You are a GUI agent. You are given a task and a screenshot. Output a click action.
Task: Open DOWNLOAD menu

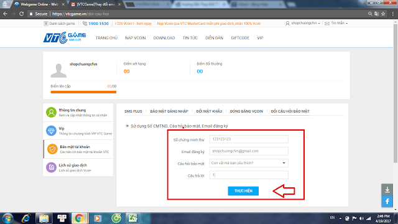point(164,38)
